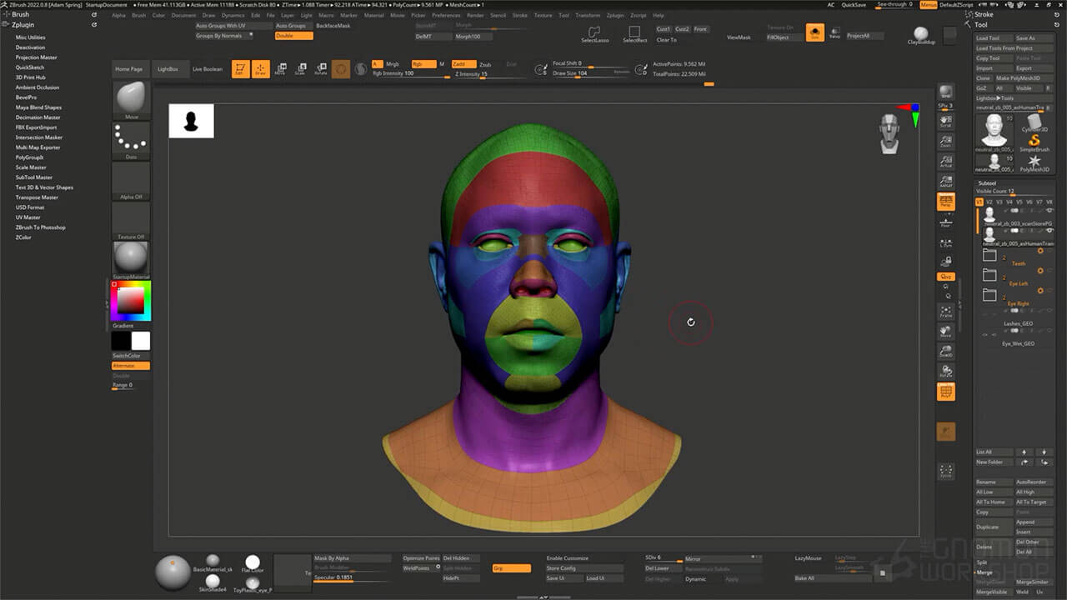Click the SimpleBrush icon in the Tool palette
1067x600 pixels.
(x=1034, y=140)
